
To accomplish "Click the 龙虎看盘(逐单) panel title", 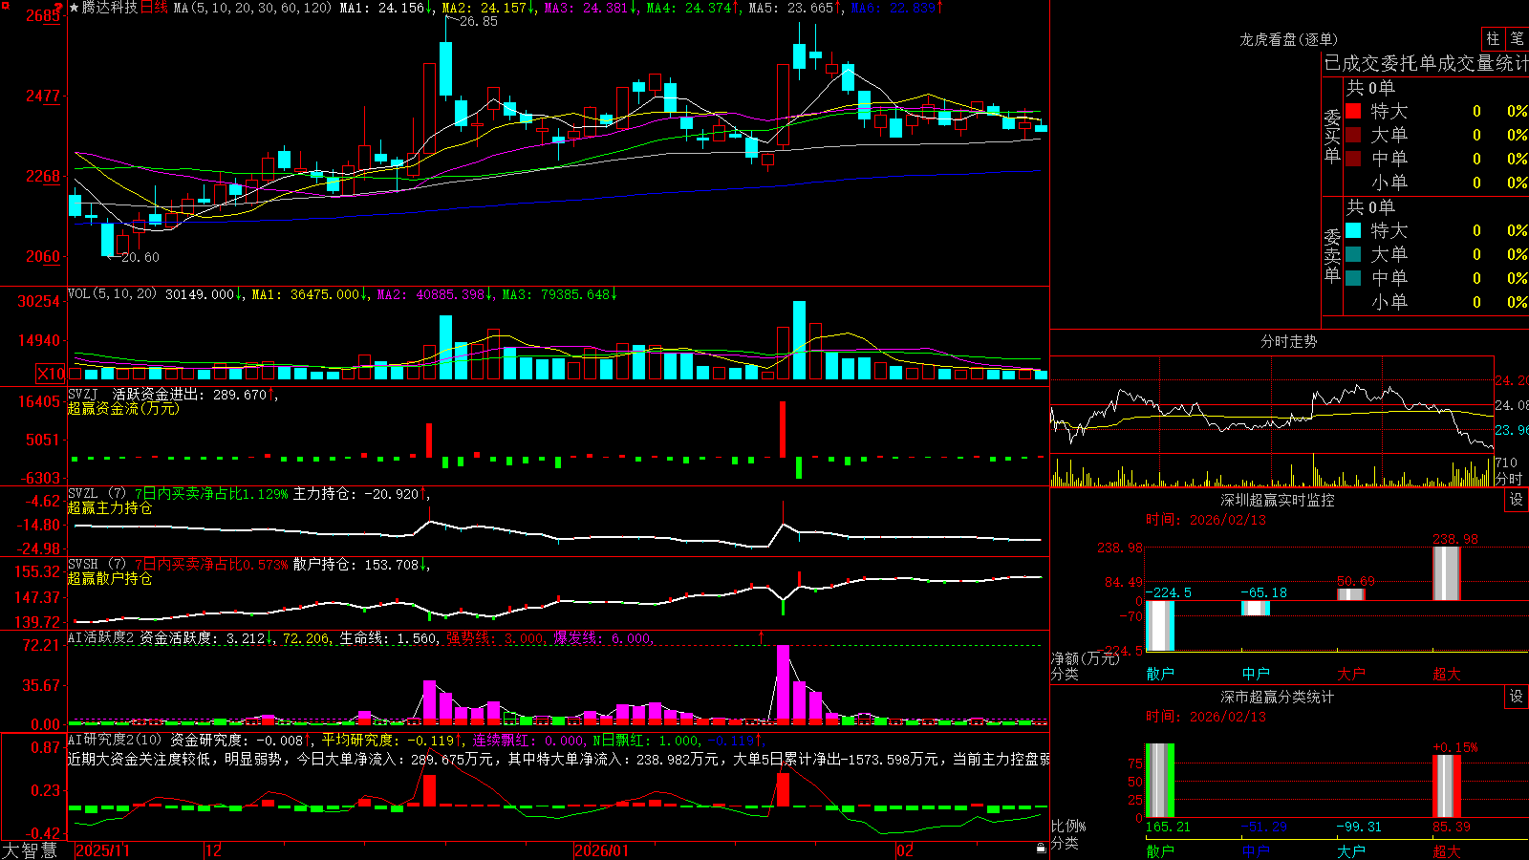I will [x=1288, y=39].
